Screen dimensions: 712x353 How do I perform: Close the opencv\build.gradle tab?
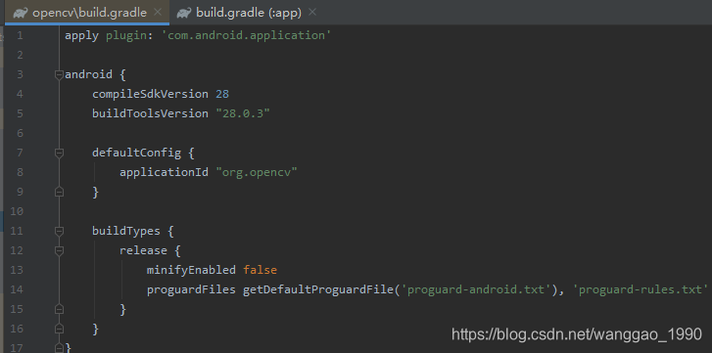[158, 13]
